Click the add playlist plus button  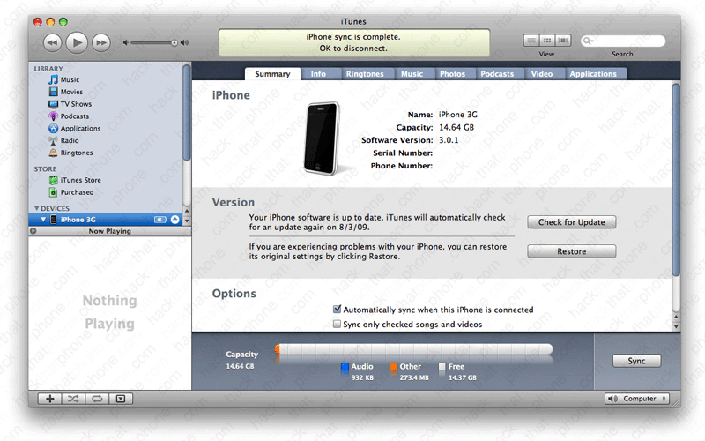pos(50,399)
